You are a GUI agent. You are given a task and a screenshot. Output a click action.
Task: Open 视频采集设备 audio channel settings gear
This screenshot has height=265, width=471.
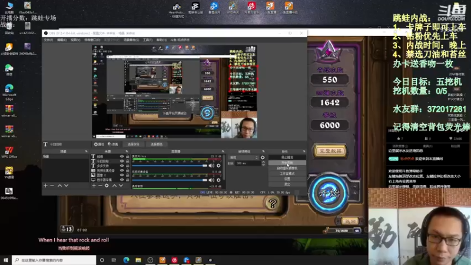point(218,180)
